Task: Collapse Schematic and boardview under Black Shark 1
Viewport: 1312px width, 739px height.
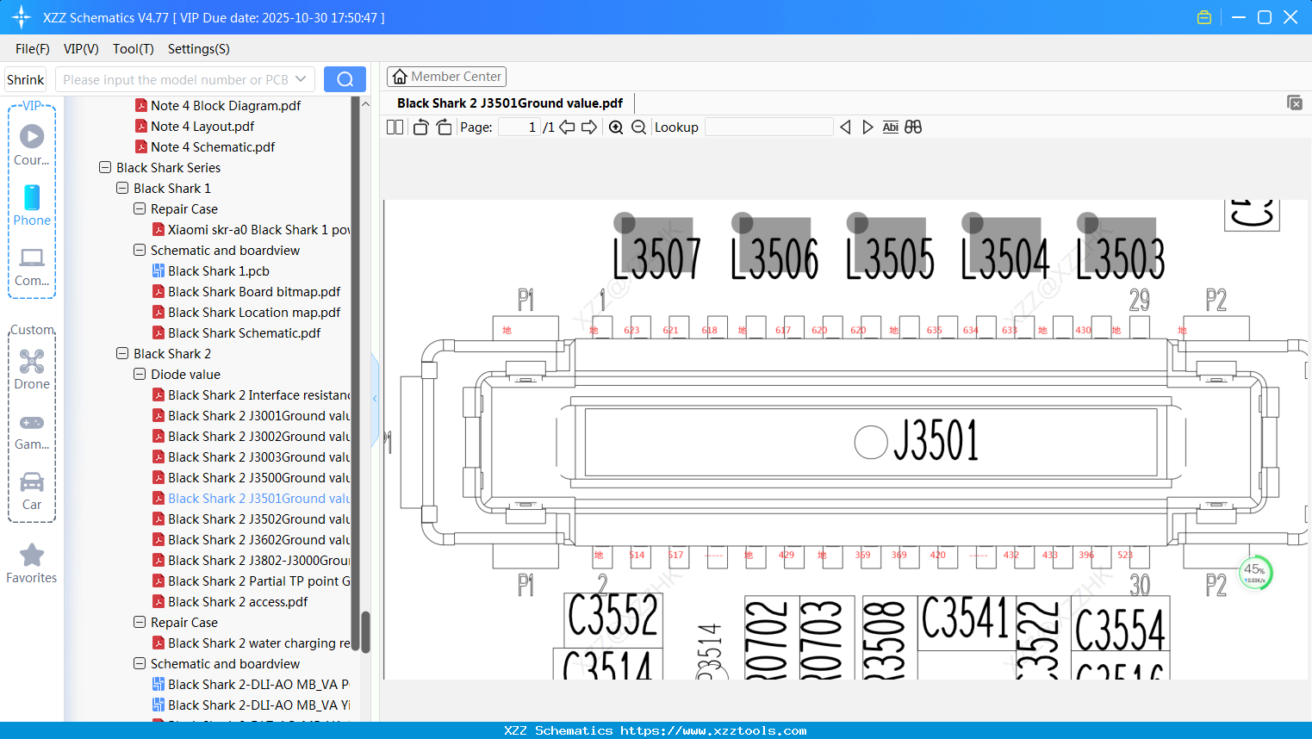Action: point(140,250)
